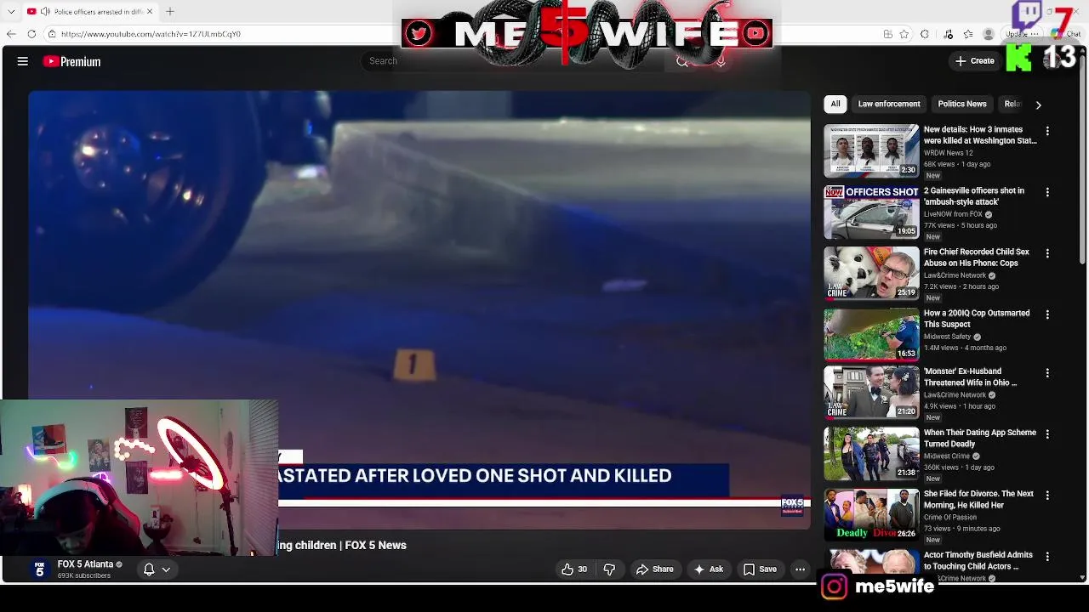Open the Midwest Safety channel
Image resolution: width=1089 pixels, height=612 pixels.
pos(947,337)
